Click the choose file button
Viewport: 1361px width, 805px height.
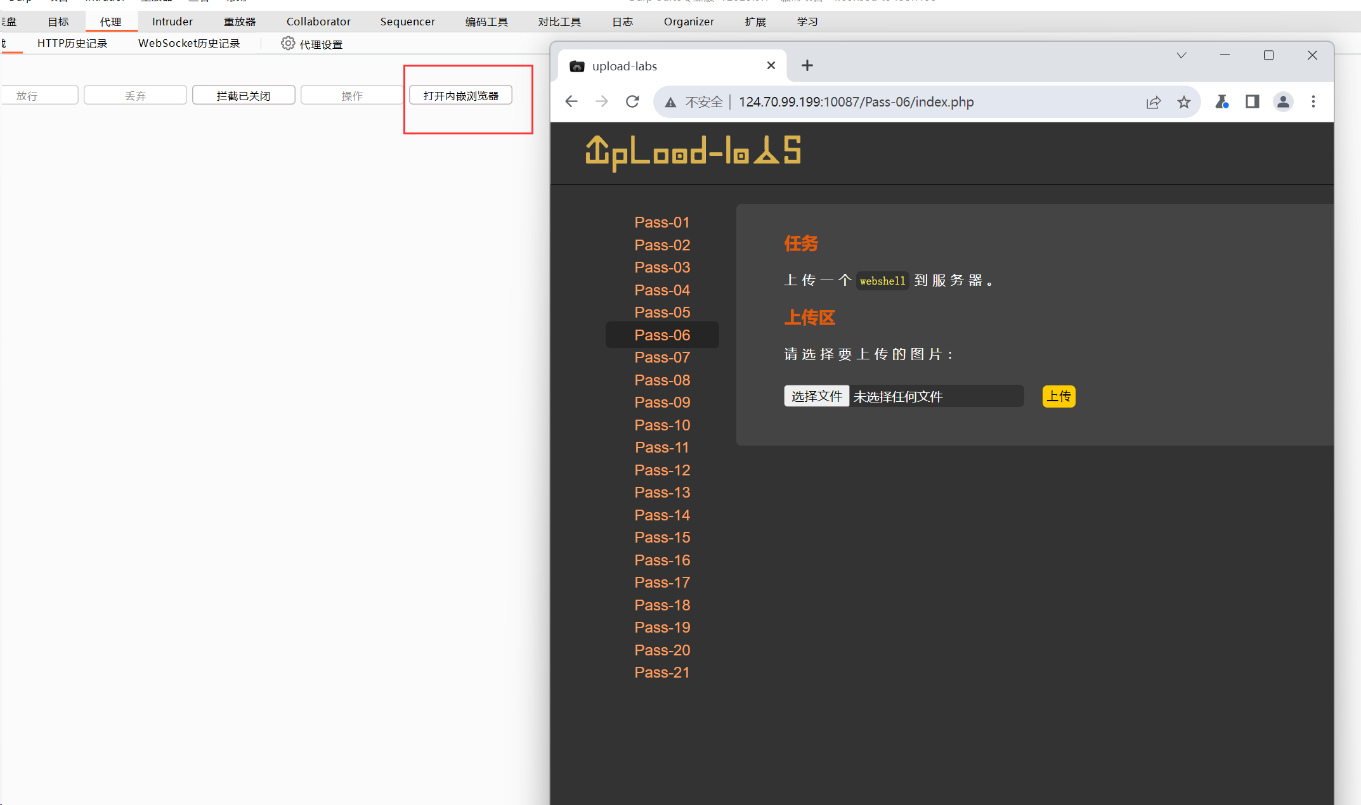[816, 396]
